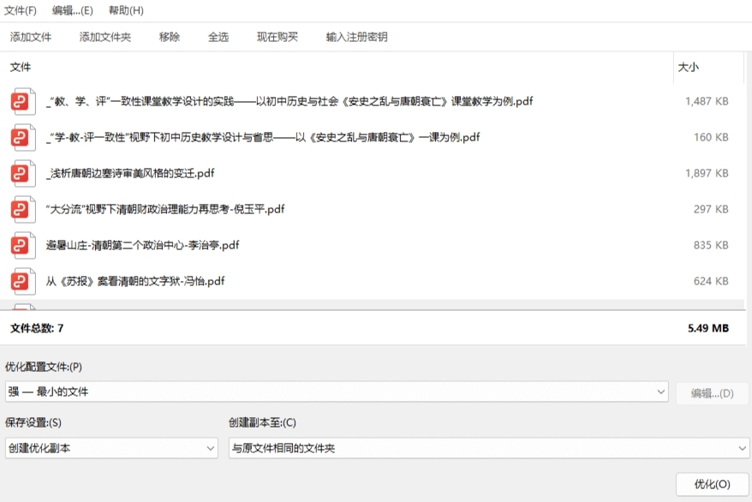Click the 1,487 KB size cell
The width and height of the screenshot is (752, 502).
pos(707,101)
